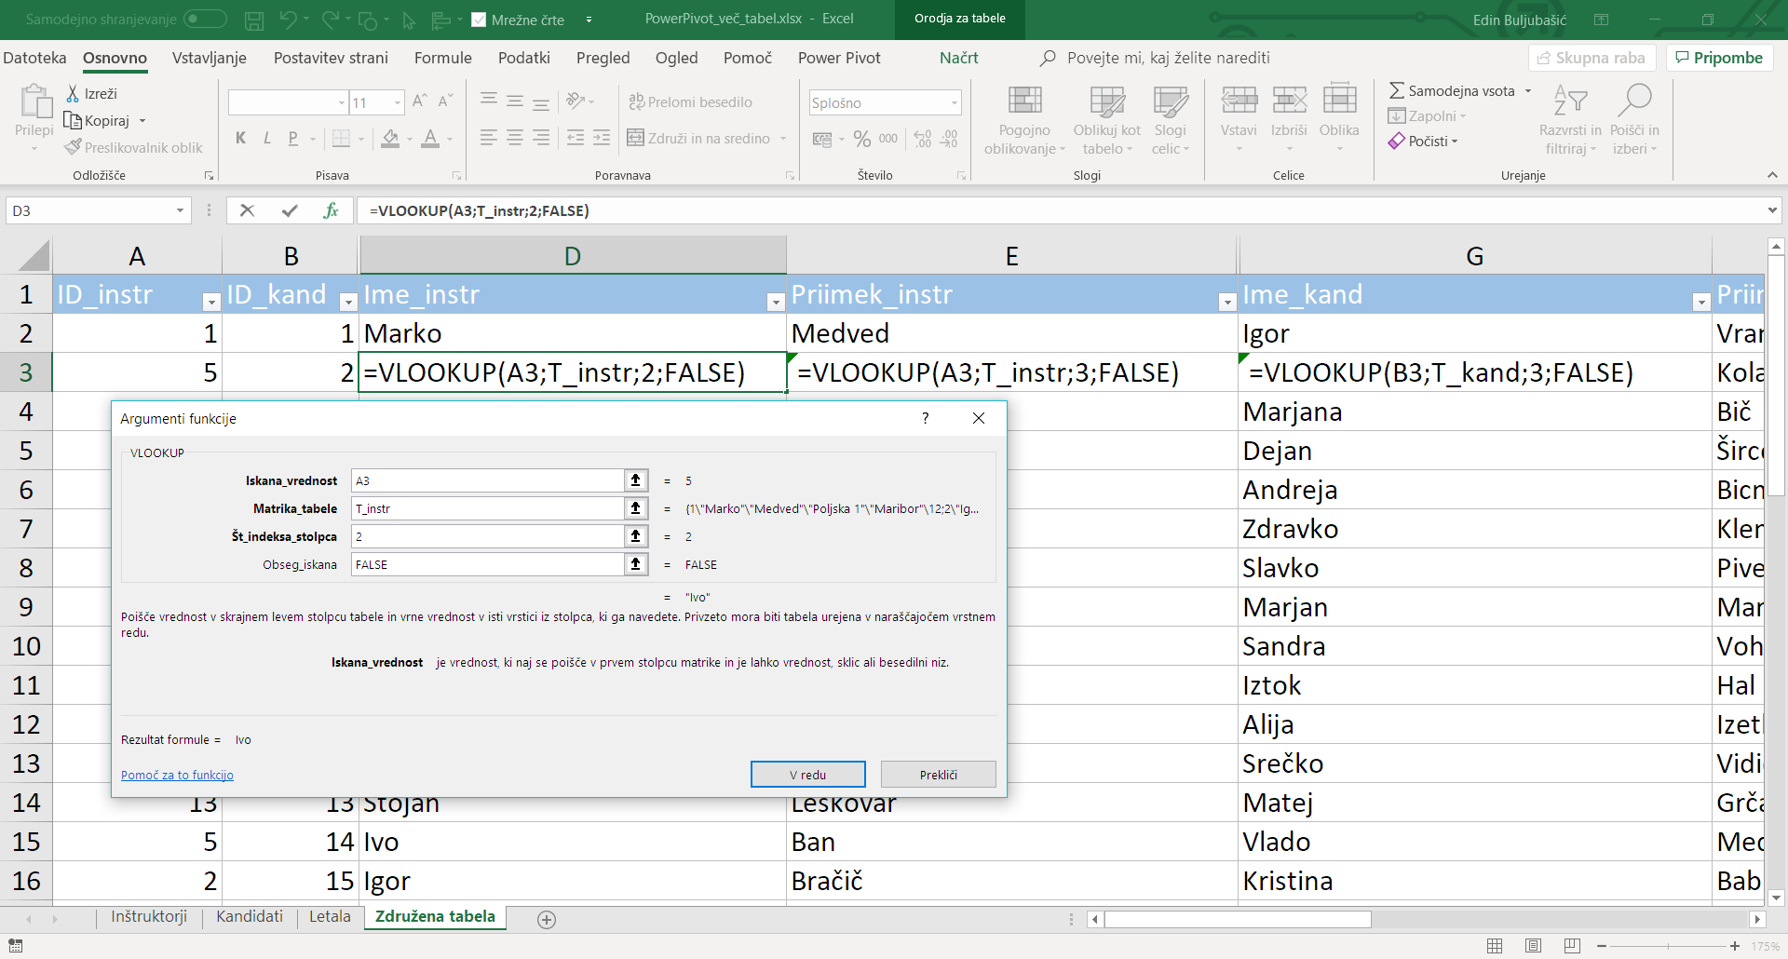Open the ID_instr column filter dropdown
This screenshot has height=959, width=1788.
point(211,302)
